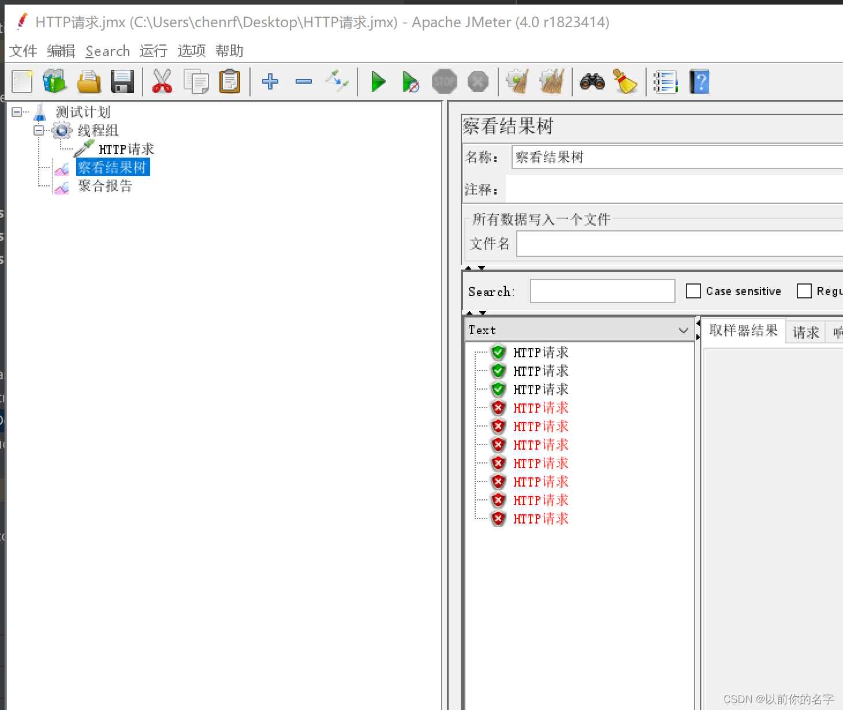The height and width of the screenshot is (710, 843).
Task: Click the New test plan icon
Action: [x=23, y=81]
